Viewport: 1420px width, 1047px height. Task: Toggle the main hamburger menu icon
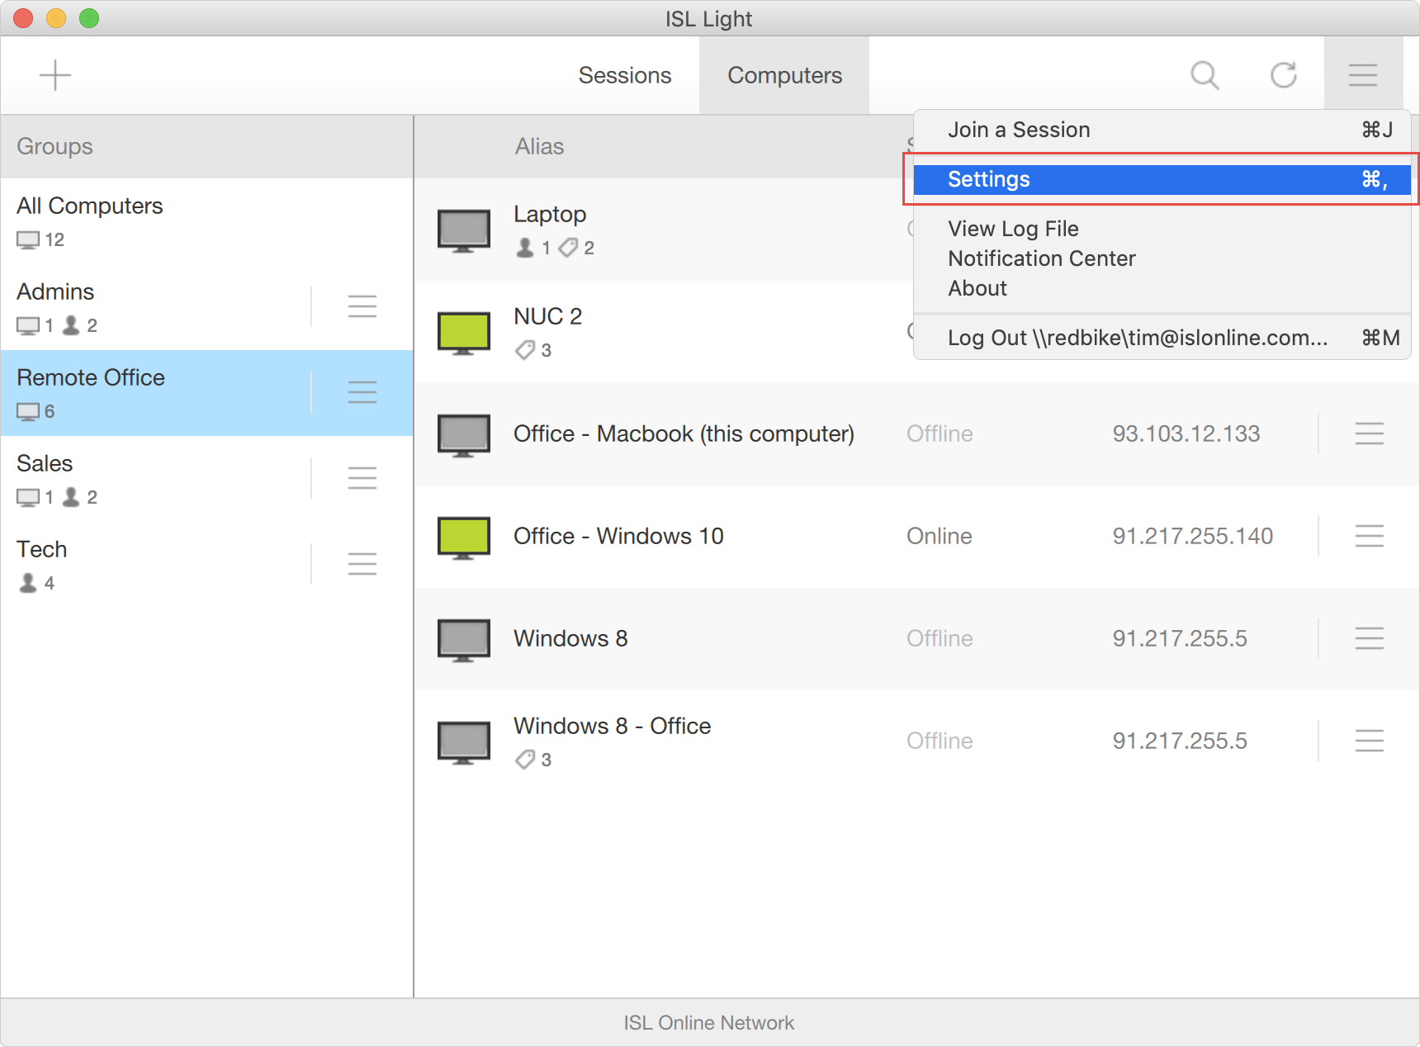pos(1363,75)
